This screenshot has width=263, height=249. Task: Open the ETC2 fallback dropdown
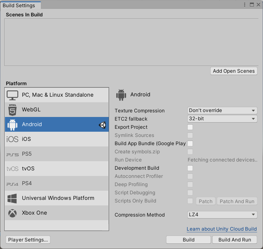click(x=222, y=119)
